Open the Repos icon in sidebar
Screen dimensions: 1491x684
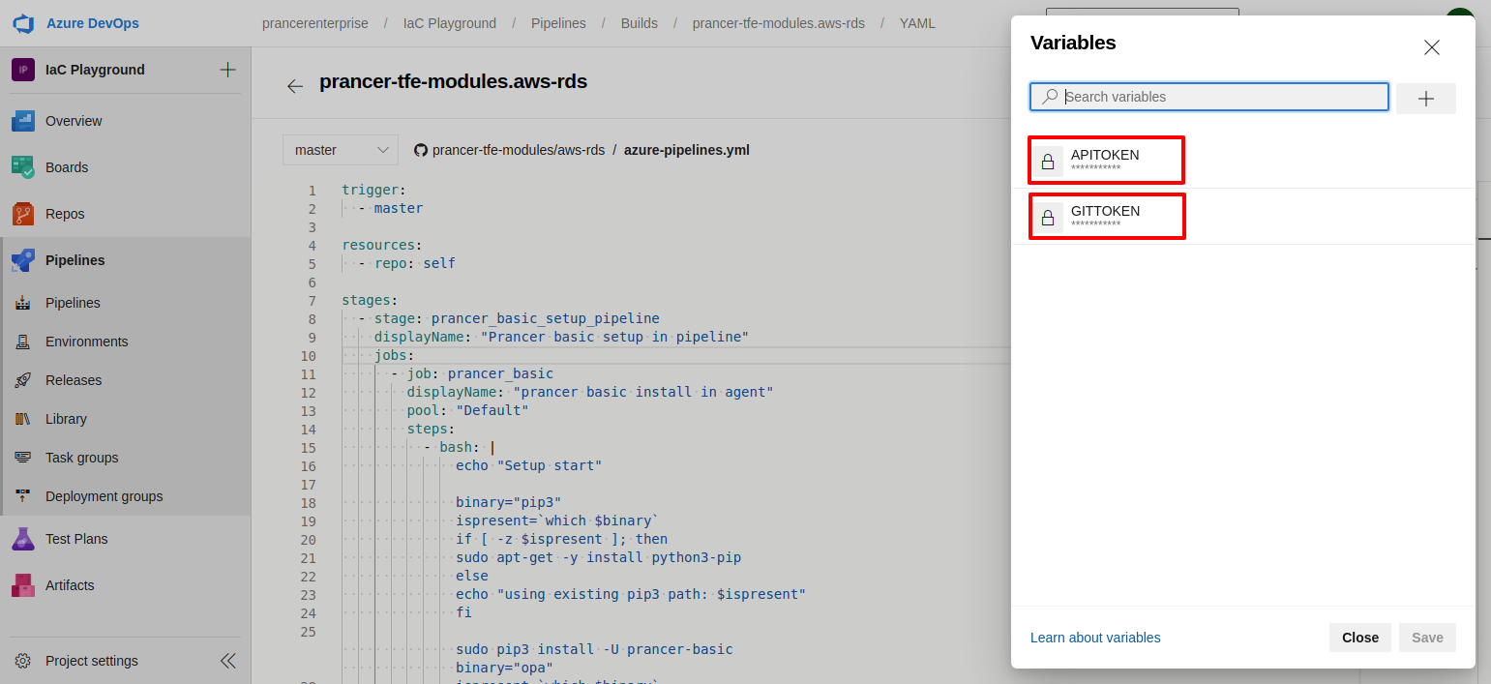click(x=23, y=214)
